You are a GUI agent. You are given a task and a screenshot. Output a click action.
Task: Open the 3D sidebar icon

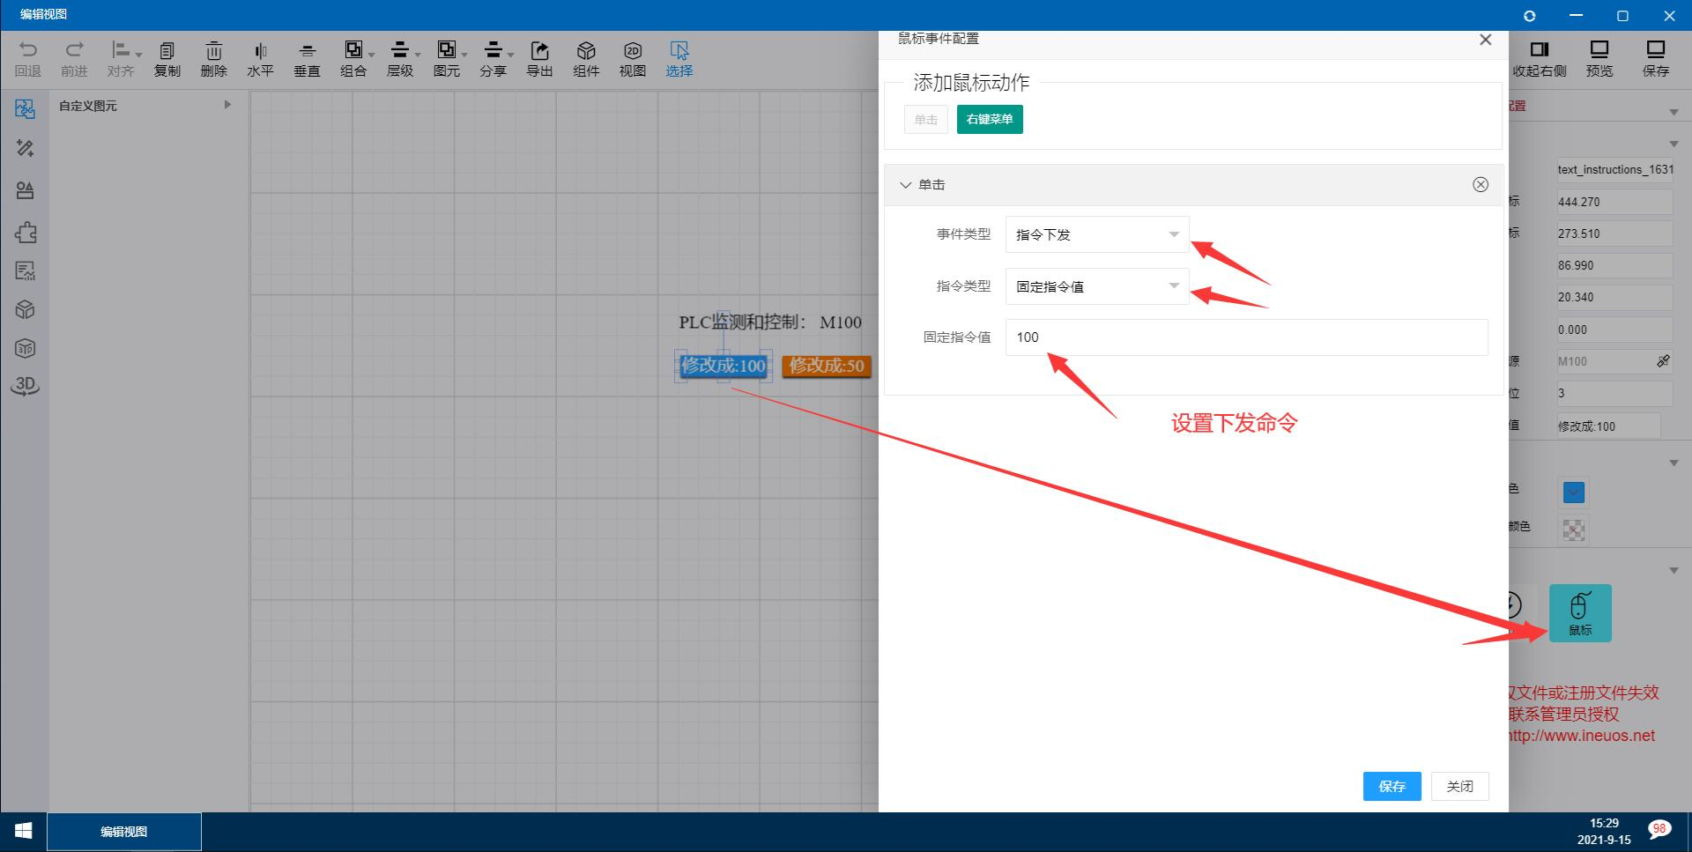click(25, 386)
